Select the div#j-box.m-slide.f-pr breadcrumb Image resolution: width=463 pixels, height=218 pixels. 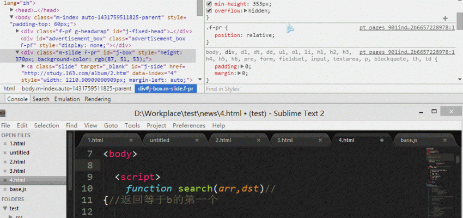(166, 89)
